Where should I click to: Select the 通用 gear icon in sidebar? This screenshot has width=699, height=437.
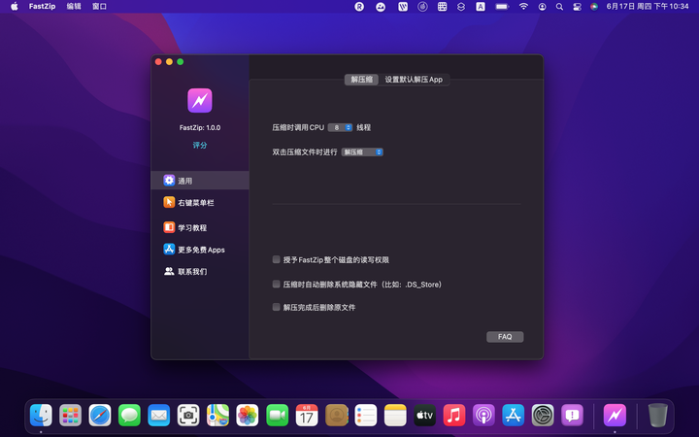click(x=169, y=181)
